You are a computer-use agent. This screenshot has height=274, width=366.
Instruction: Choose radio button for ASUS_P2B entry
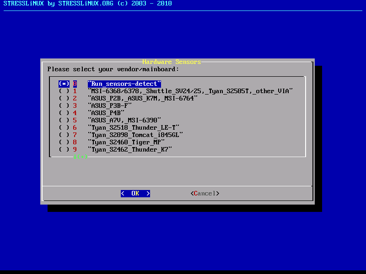(x=64, y=98)
